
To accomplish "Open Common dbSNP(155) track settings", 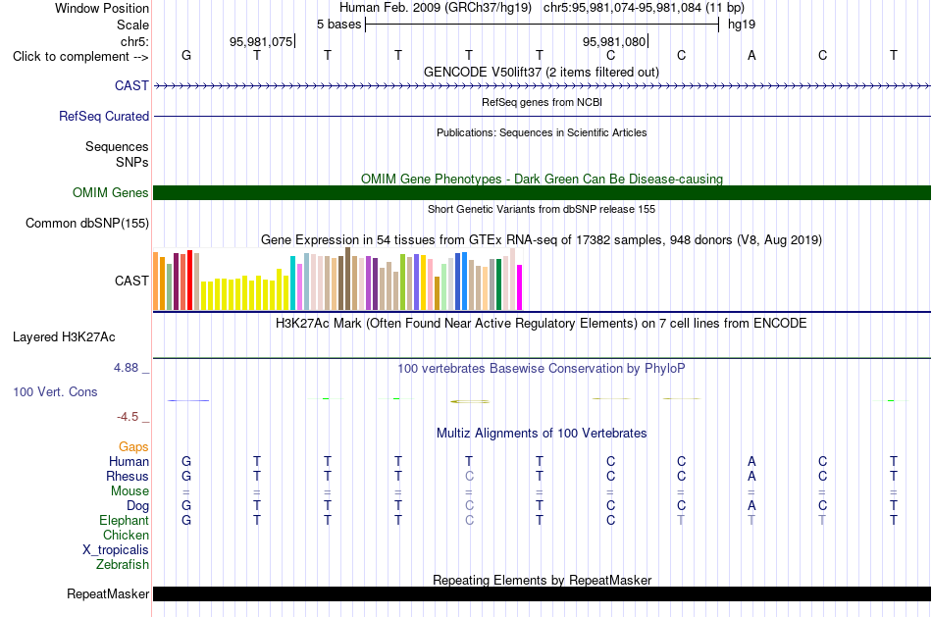I will tap(86, 223).
